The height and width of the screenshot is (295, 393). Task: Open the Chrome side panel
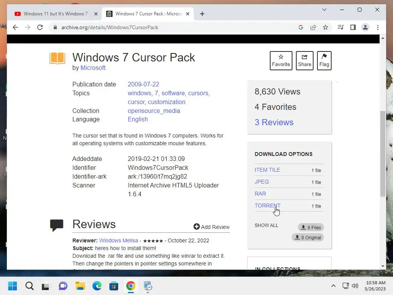tap(353, 27)
